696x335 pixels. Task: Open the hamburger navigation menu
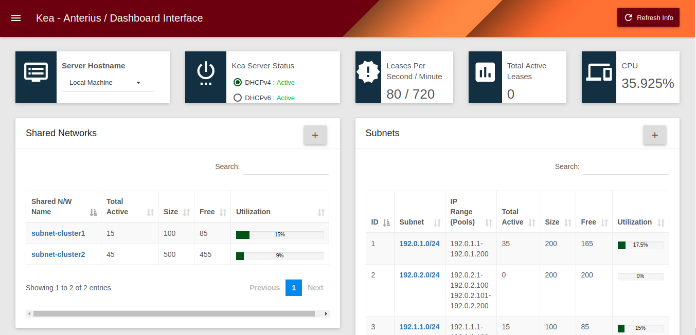pyautogui.click(x=16, y=18)
